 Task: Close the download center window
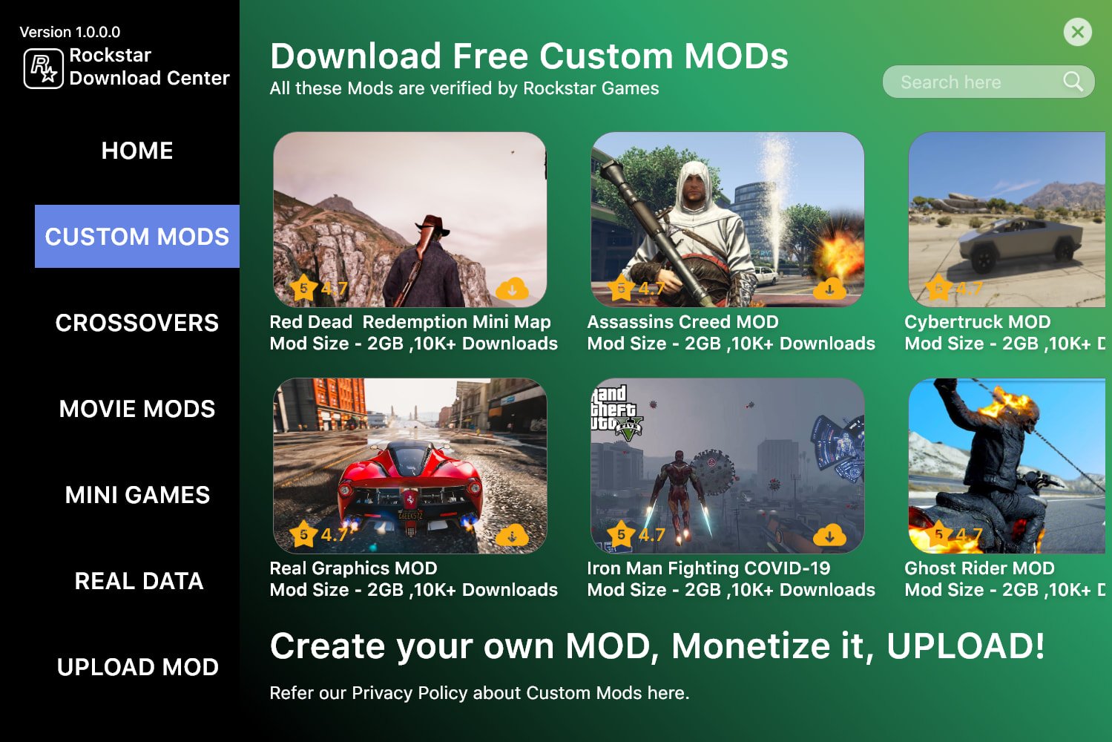point(1077,32)
